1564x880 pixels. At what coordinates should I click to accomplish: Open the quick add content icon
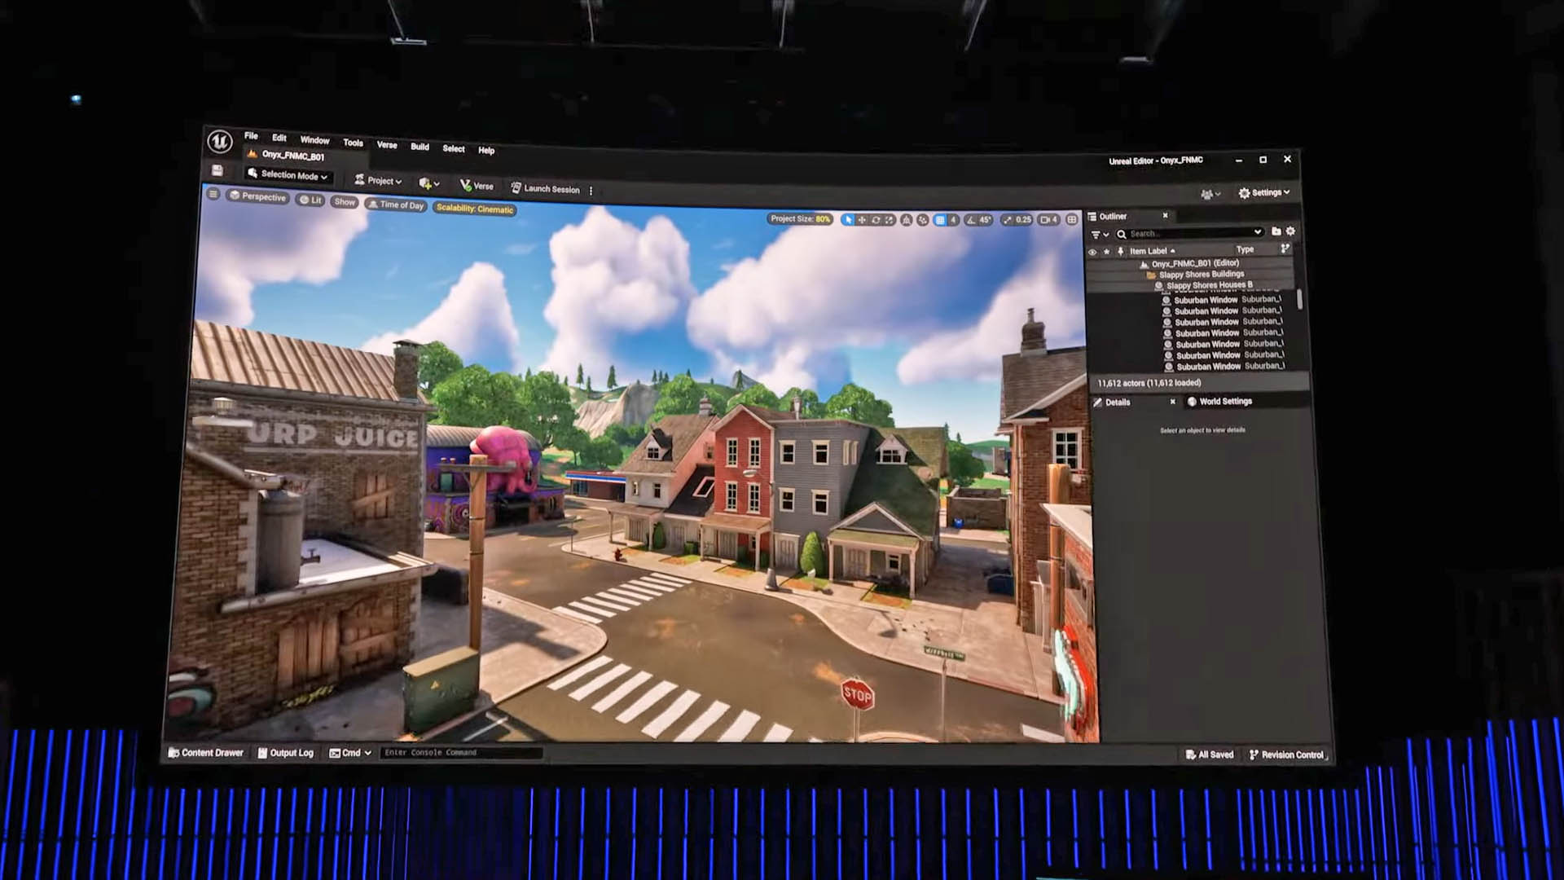point(428,183)
